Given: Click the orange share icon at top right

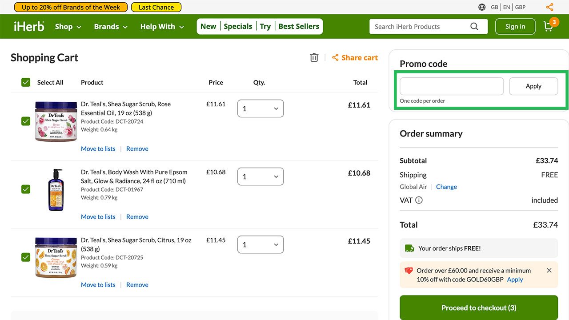Looking at the screenshot, I should [550, 7].
